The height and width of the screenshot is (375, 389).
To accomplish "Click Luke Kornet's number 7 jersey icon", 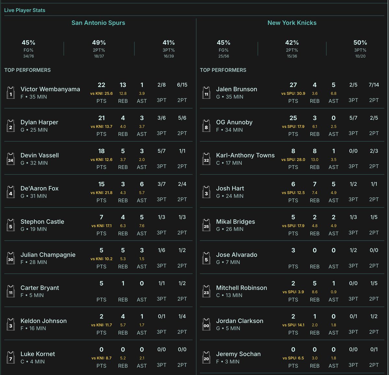I will pyautogui.click(x=11, y=357).
